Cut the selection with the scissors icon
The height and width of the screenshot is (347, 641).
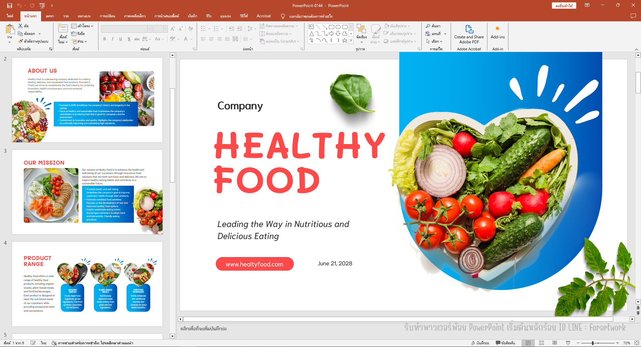click(x=21, y=26)
